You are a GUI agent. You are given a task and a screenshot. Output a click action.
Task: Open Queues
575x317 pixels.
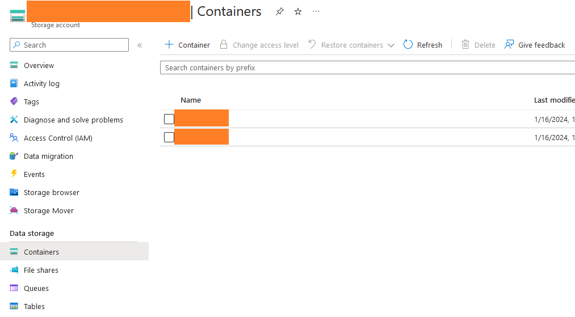point(36,289)
